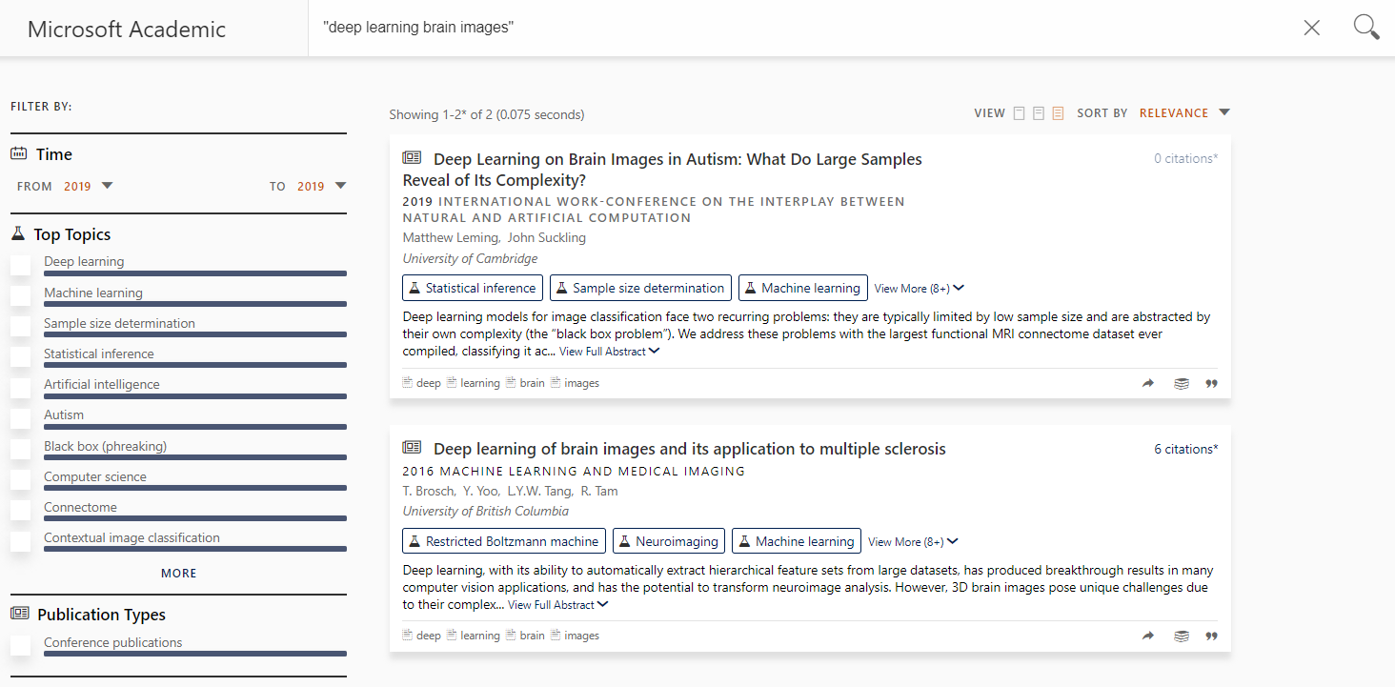Switch to compact results view icon
Viewport: 1395px width, 687px height.
pos(1019,113)
